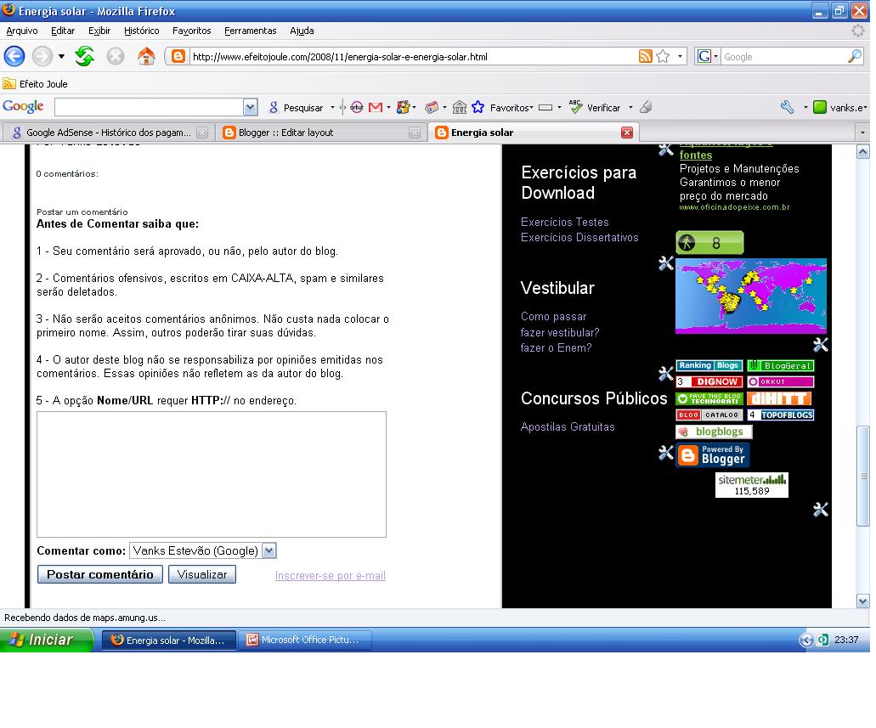Expand the Verificar options arrow

[x=630, y=107]
